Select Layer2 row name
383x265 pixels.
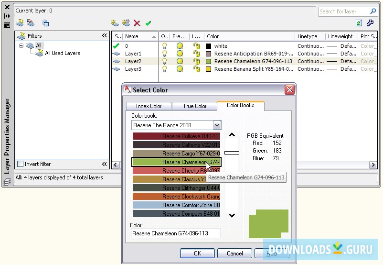[x=133, y=61]
